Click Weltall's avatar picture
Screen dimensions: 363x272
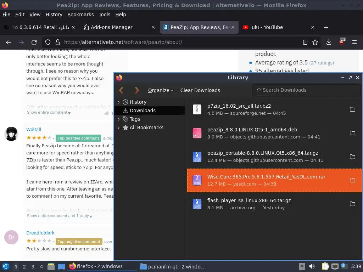11,134
